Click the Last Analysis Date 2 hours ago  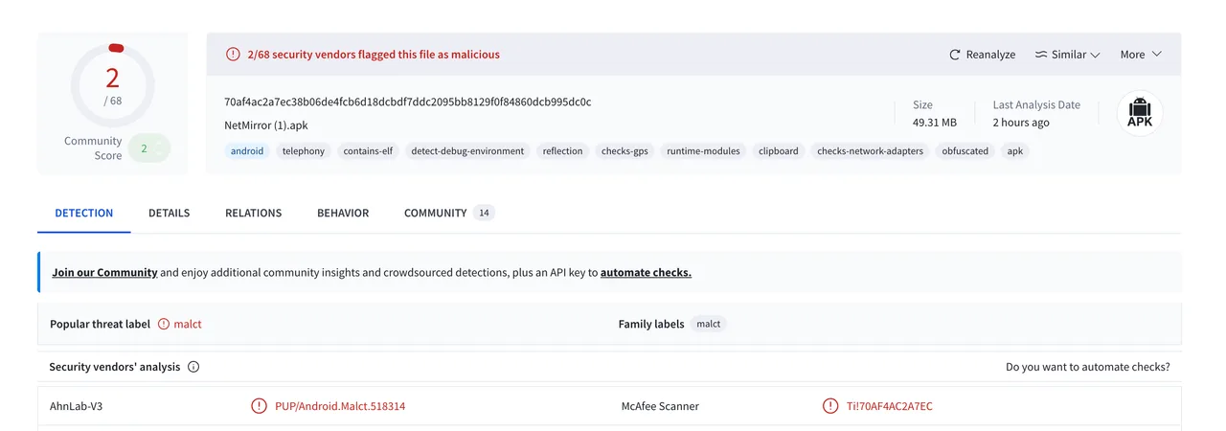pos(1021,123)
